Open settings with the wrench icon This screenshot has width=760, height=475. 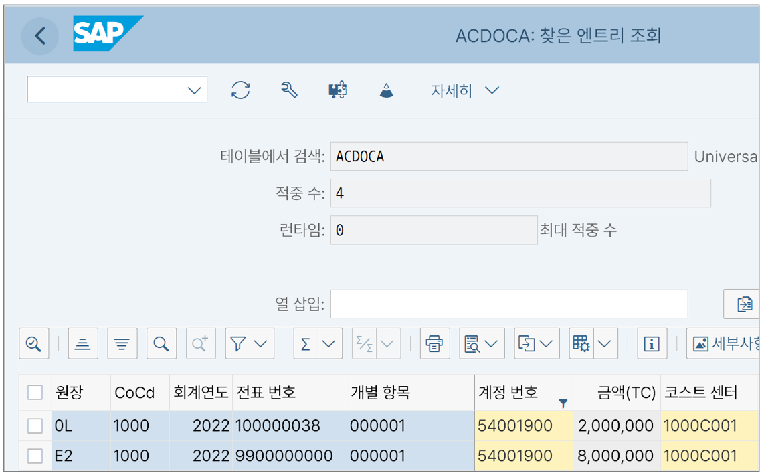[x=290, y=90]
